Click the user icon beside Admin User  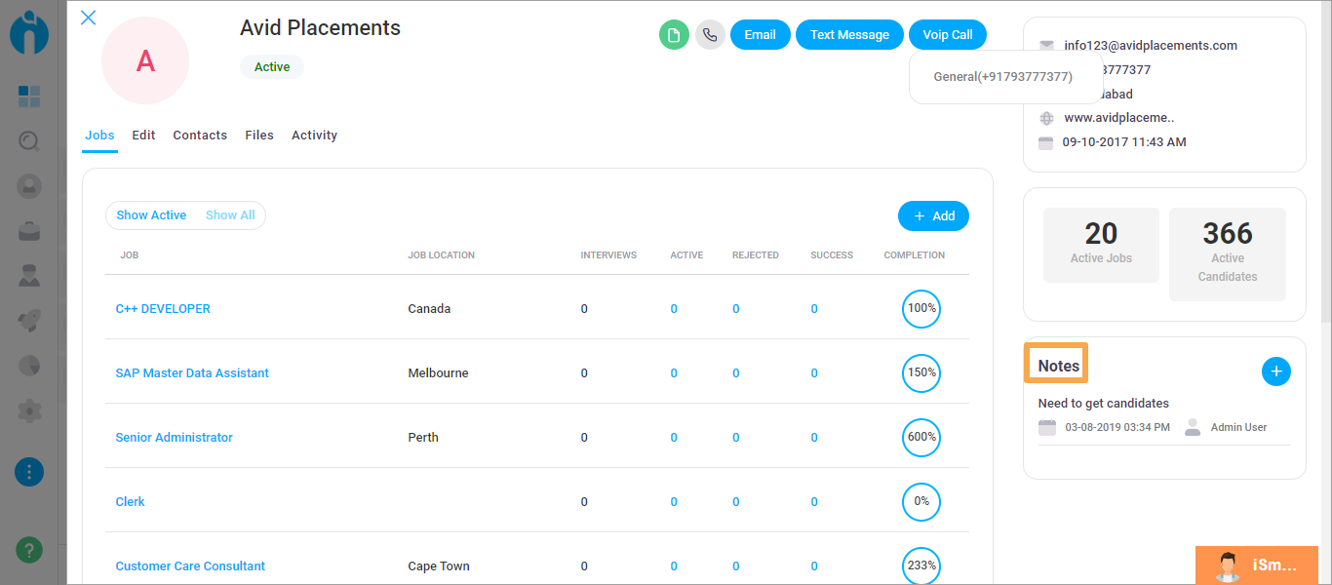point(1193,427)
